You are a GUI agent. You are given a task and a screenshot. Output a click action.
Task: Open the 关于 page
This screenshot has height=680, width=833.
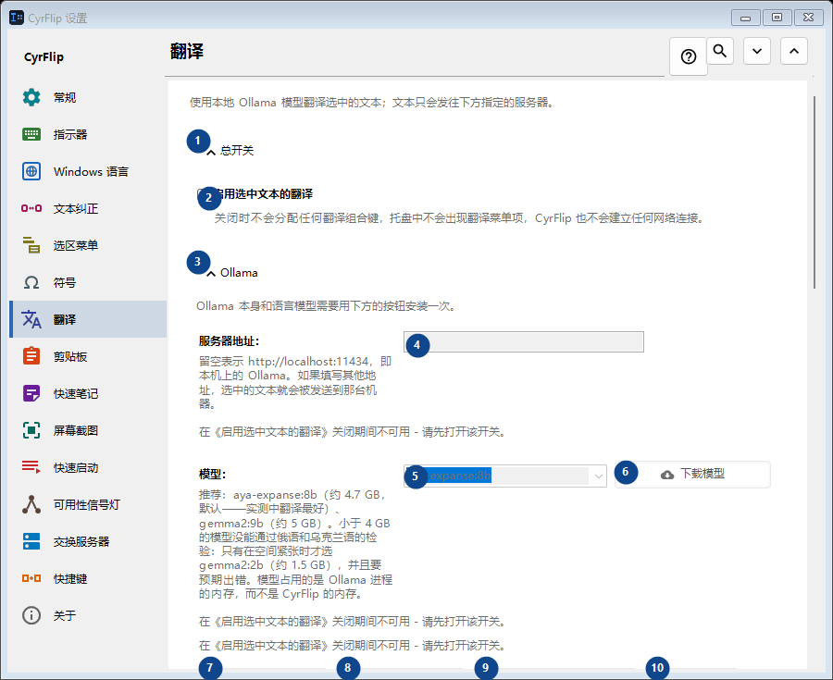(x=88, y=615)
